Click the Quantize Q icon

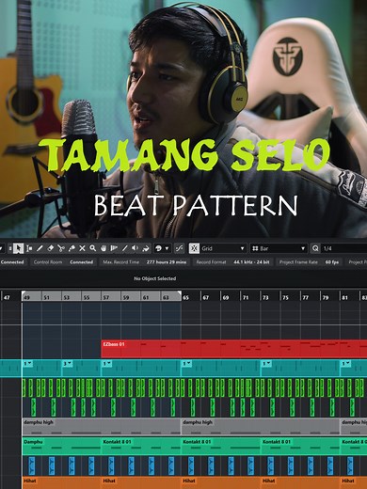(x=315, y=248)
